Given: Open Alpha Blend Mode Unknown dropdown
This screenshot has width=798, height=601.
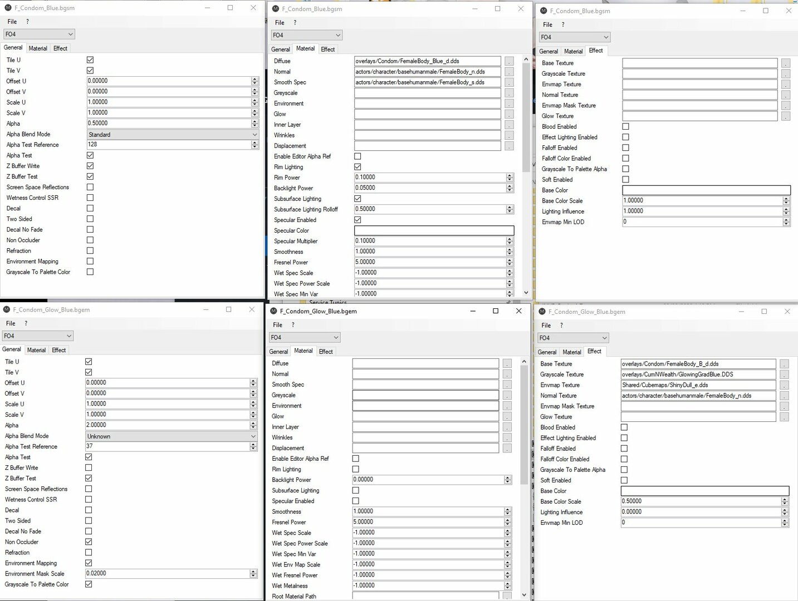Looking at the screenshot, I should pyautogui.click(x=172, y=436).
